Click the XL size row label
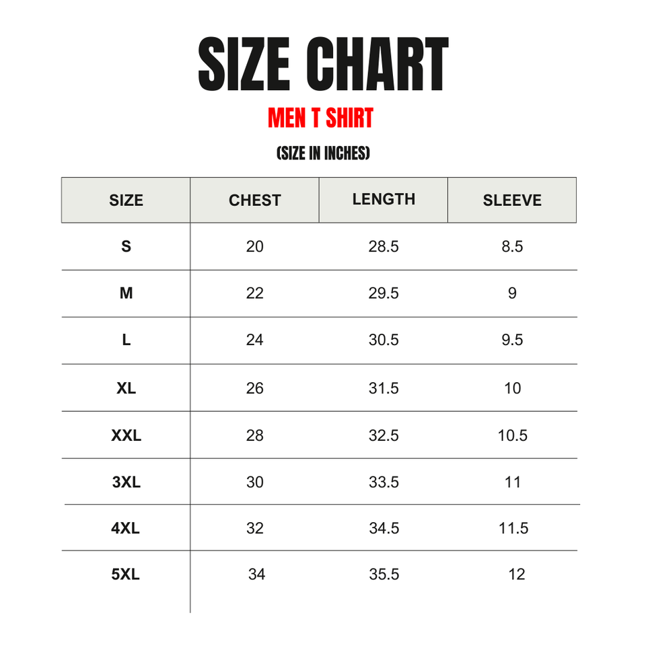Viewport: 646px width, 646px height. 126,388
